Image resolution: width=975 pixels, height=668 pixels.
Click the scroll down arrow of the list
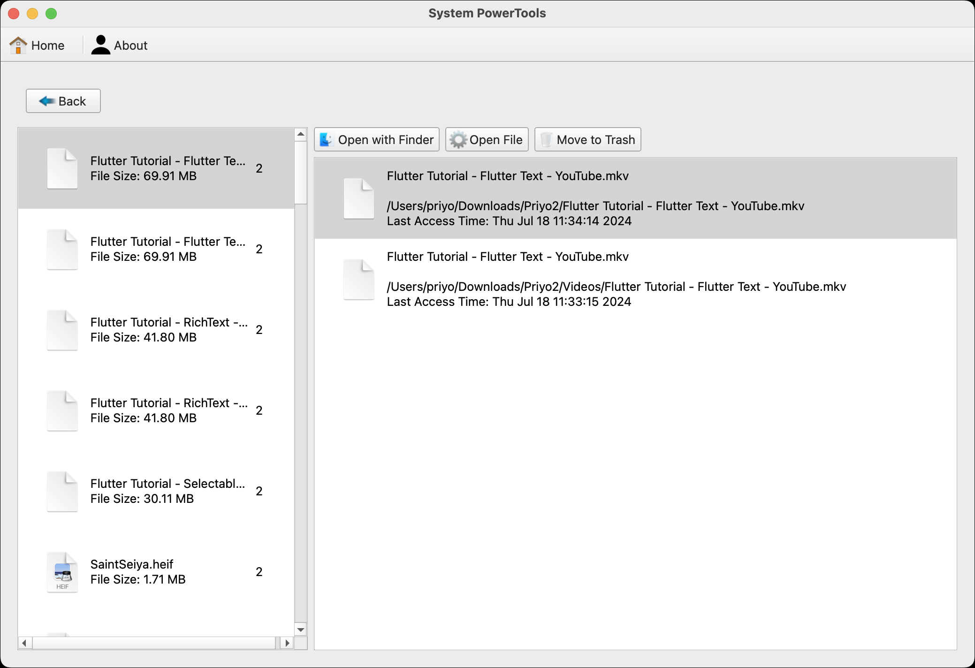pos(301,630)
